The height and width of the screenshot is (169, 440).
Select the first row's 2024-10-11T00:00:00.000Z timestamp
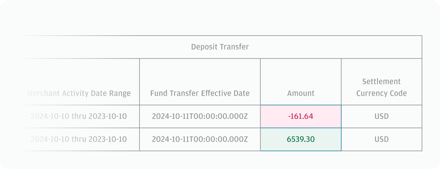click(200, 116)
